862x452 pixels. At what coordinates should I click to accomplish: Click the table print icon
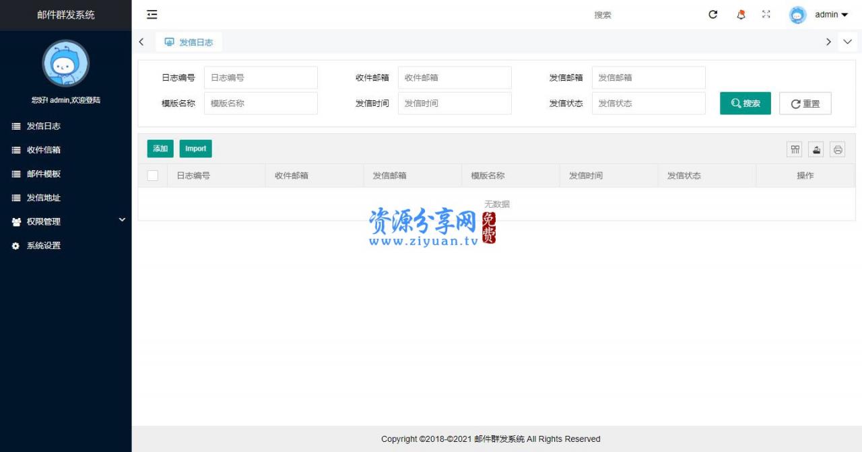click(x=838, y=150)
